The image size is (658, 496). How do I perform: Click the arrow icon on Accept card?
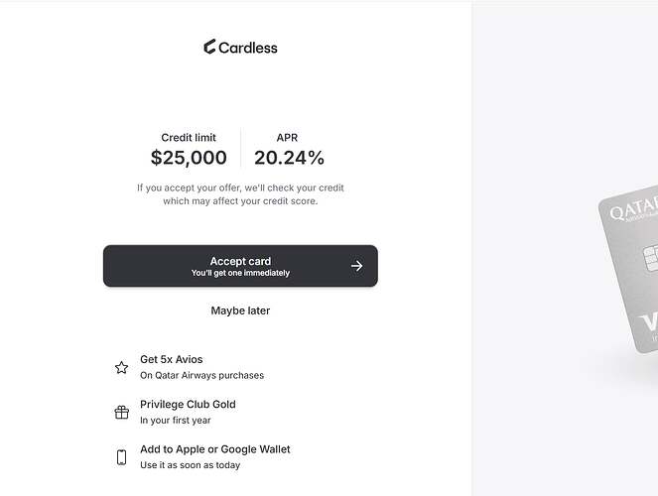[x=356, y=266]
